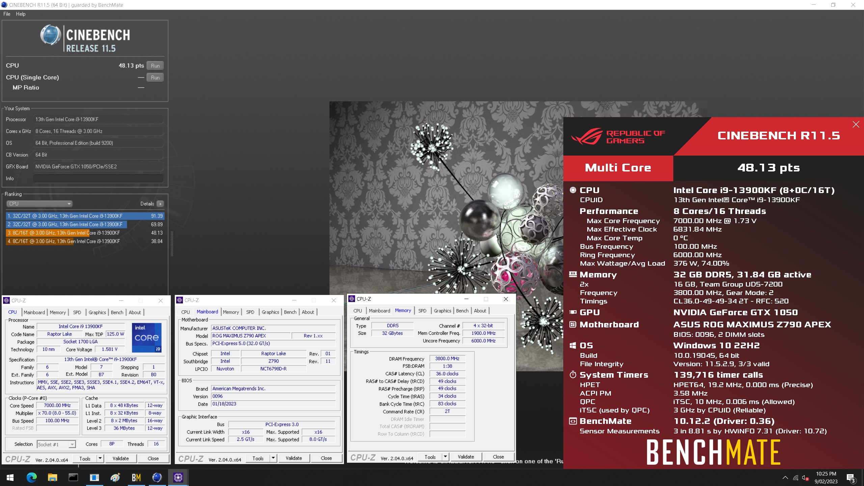The image size is (864, 486).
Task: Open Tools dropdown arrow in middle CPU-Z
Action: tap(273, 458)
